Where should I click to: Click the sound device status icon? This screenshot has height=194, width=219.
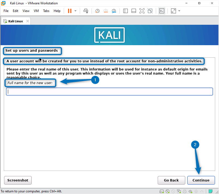point(191,191)
